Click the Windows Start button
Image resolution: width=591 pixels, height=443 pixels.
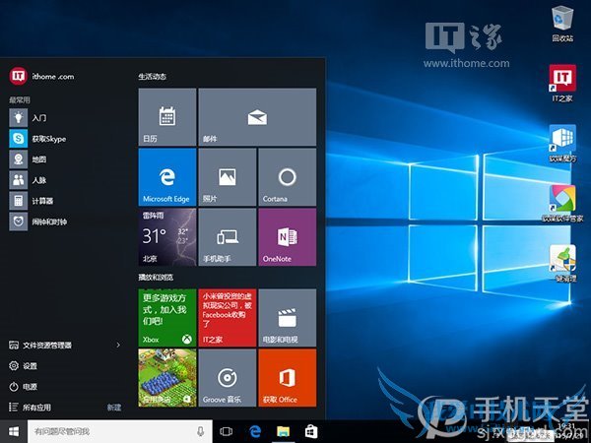[14, 431]
